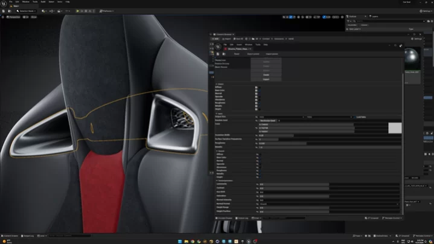Click the Luminosity slider

click(330, 184)
